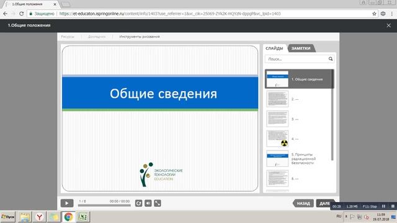Open the taskbar app icon between Yandex and Chrome
Viewport: 397px width, 223px height.
(54, 217)
